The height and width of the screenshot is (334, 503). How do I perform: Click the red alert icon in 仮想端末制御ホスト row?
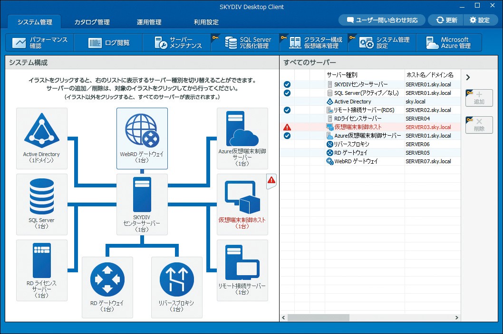pyautogui.click(x=287, y=127)
